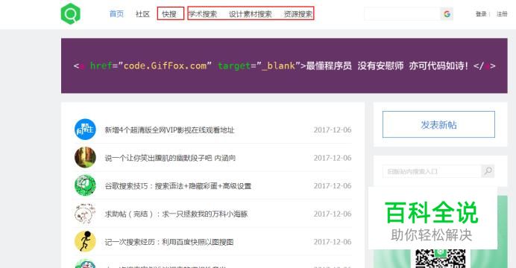Screen dimensions: 516x268
Task: Open the 社区 nav item
Action: (x=142, y=14)
